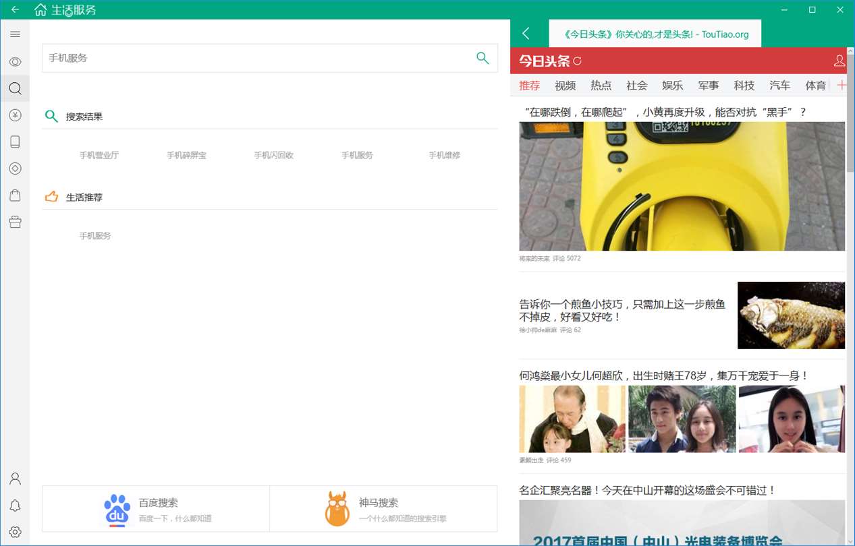Click the girl heart-gesture photo thumbnail
Screen dimensions: 855x546
click(792, 419)
